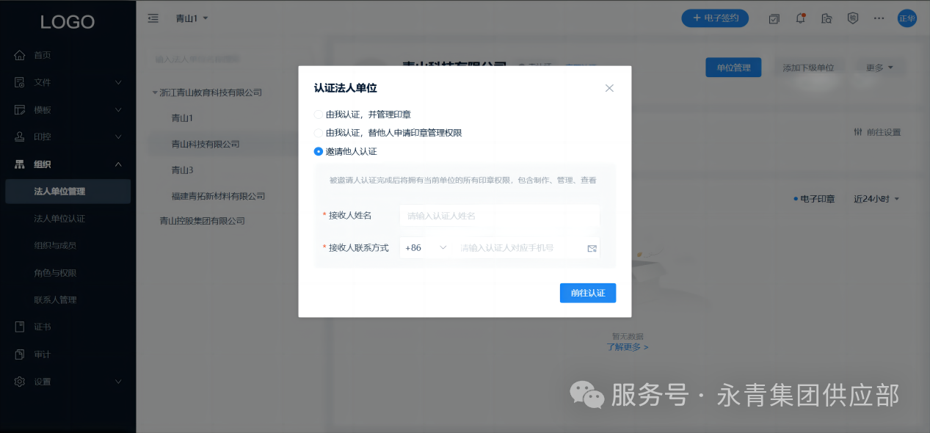Open the 更多 dropdown button
Viewport: 930px width, 433px height.
[x=879, y=68]
